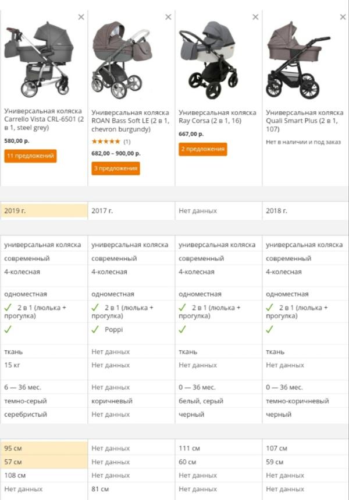The width and height of the screenshot is (349, 500).
Task: Click the ROAN Bass Soft stroller image
Action: coord(122,59)
